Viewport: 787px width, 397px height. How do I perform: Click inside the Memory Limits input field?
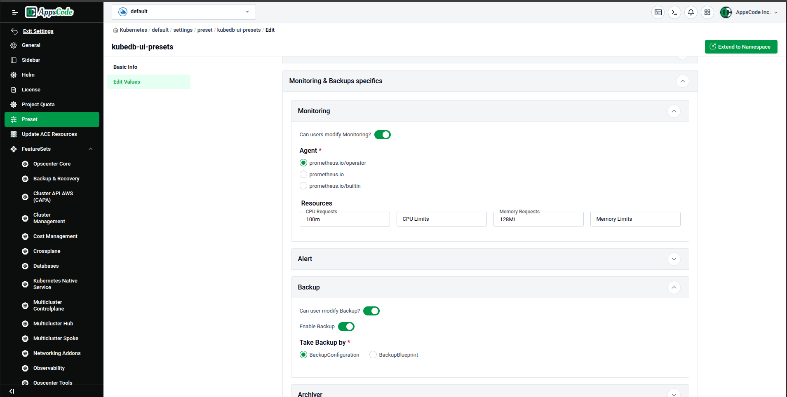(x=635, y=219)
